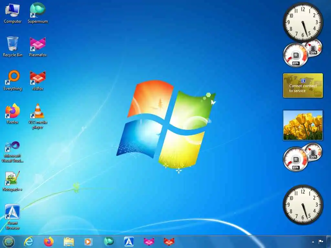Launch Internet Explorer from the taskbar

(x=29, y=242)
